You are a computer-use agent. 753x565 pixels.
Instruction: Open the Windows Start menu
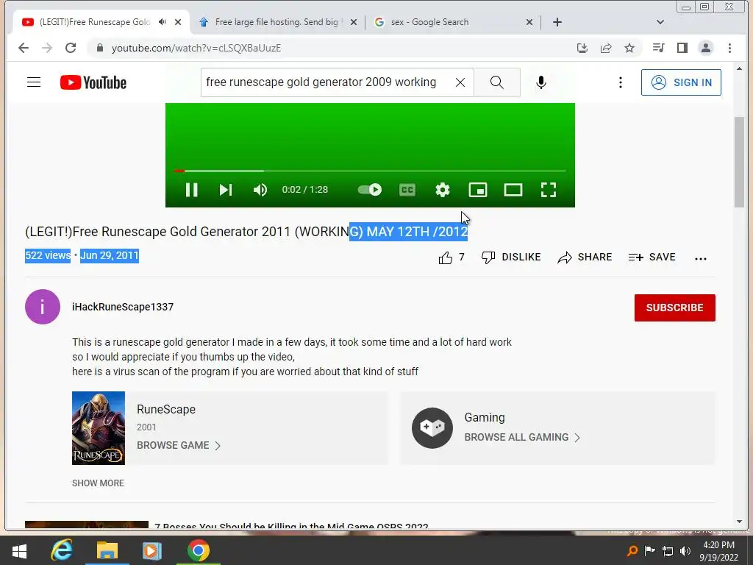coord(19,550)
